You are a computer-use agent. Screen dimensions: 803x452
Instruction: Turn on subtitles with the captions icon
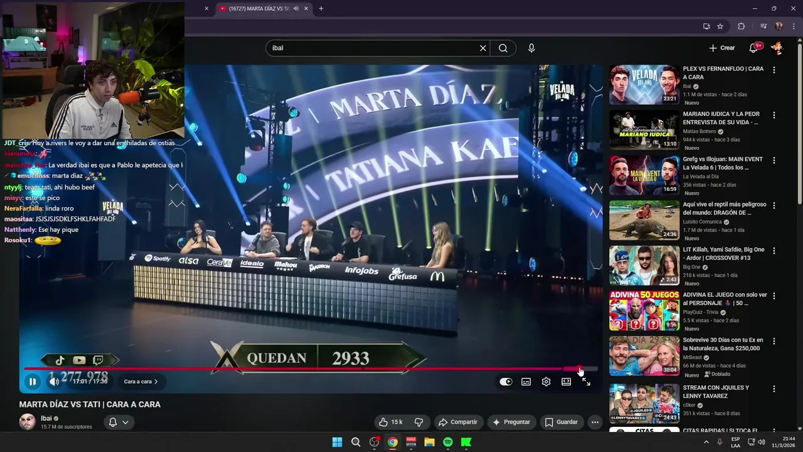tap(526, 382)
